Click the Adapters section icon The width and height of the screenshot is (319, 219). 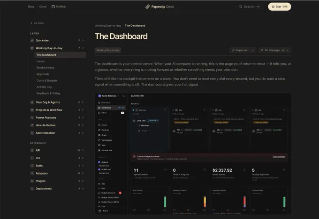32,173
